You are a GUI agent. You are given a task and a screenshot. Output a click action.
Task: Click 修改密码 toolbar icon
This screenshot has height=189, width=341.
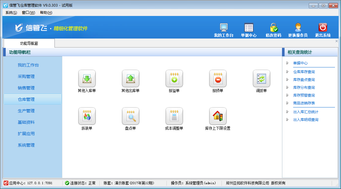pyautogui.click(x=273, y=28)
